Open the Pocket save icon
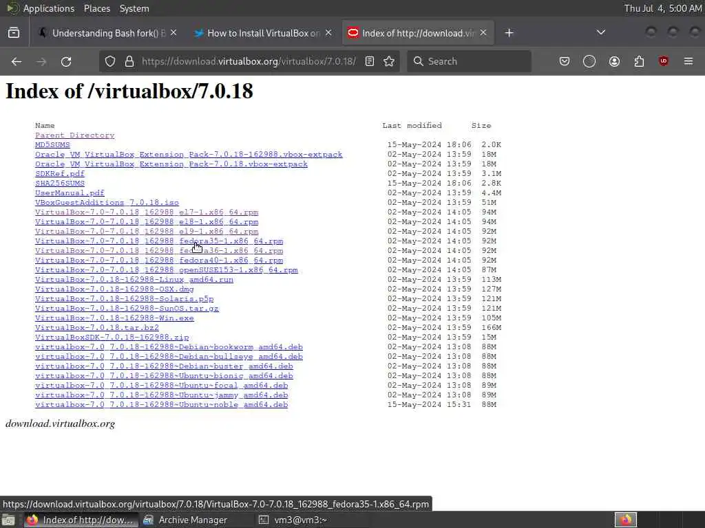 click(x=565, y=61)
